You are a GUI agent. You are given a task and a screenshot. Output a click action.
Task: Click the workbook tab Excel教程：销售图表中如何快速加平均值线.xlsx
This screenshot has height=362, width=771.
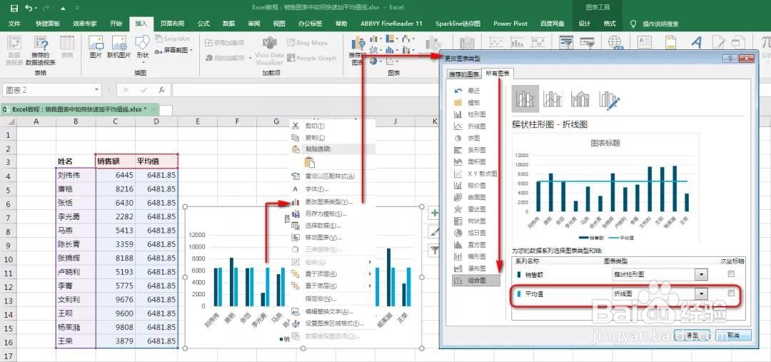(79, 109)
